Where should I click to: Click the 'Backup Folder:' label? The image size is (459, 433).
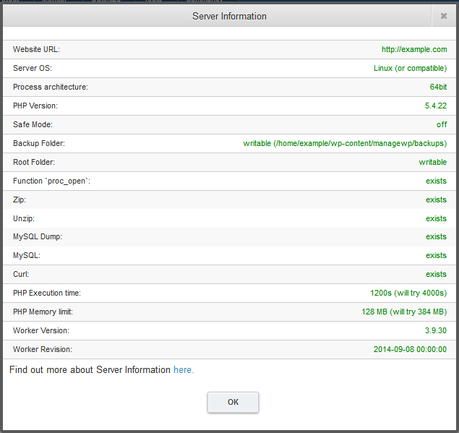pyautogui.click(x=39, y=143)
